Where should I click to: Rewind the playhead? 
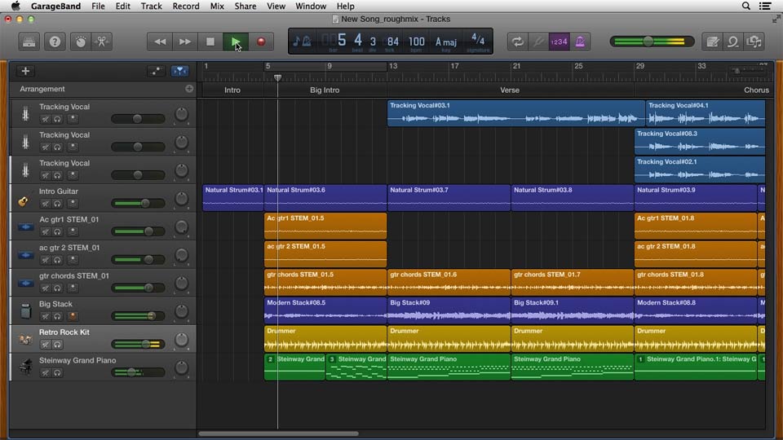160,42
